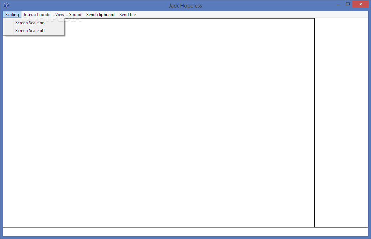
Task: Click the blue help question mark icon
Action: 6,5
